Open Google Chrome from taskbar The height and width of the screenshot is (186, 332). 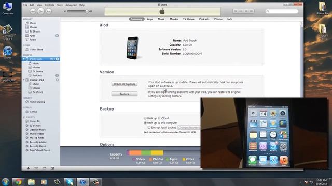point(18,182)
